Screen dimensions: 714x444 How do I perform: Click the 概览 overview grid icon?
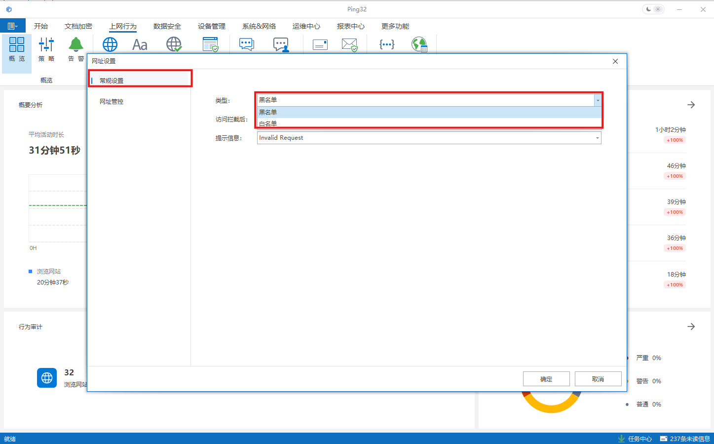coord(16,45)
